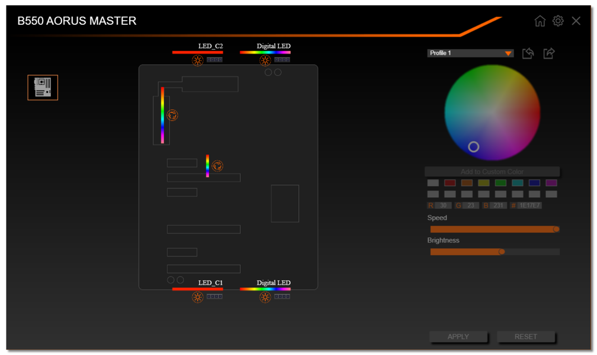Open the home screen via house icon
The image size is (597, 355).
(540, 21)
